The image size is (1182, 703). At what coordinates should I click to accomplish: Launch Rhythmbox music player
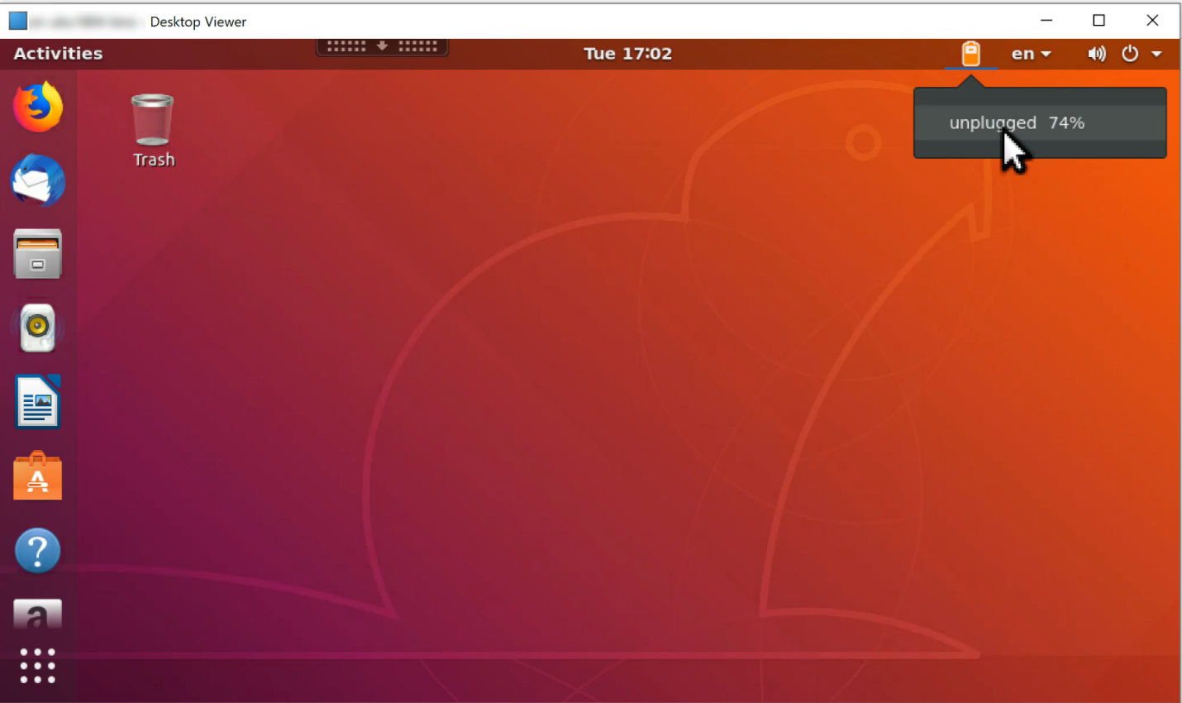coord(38,328)
